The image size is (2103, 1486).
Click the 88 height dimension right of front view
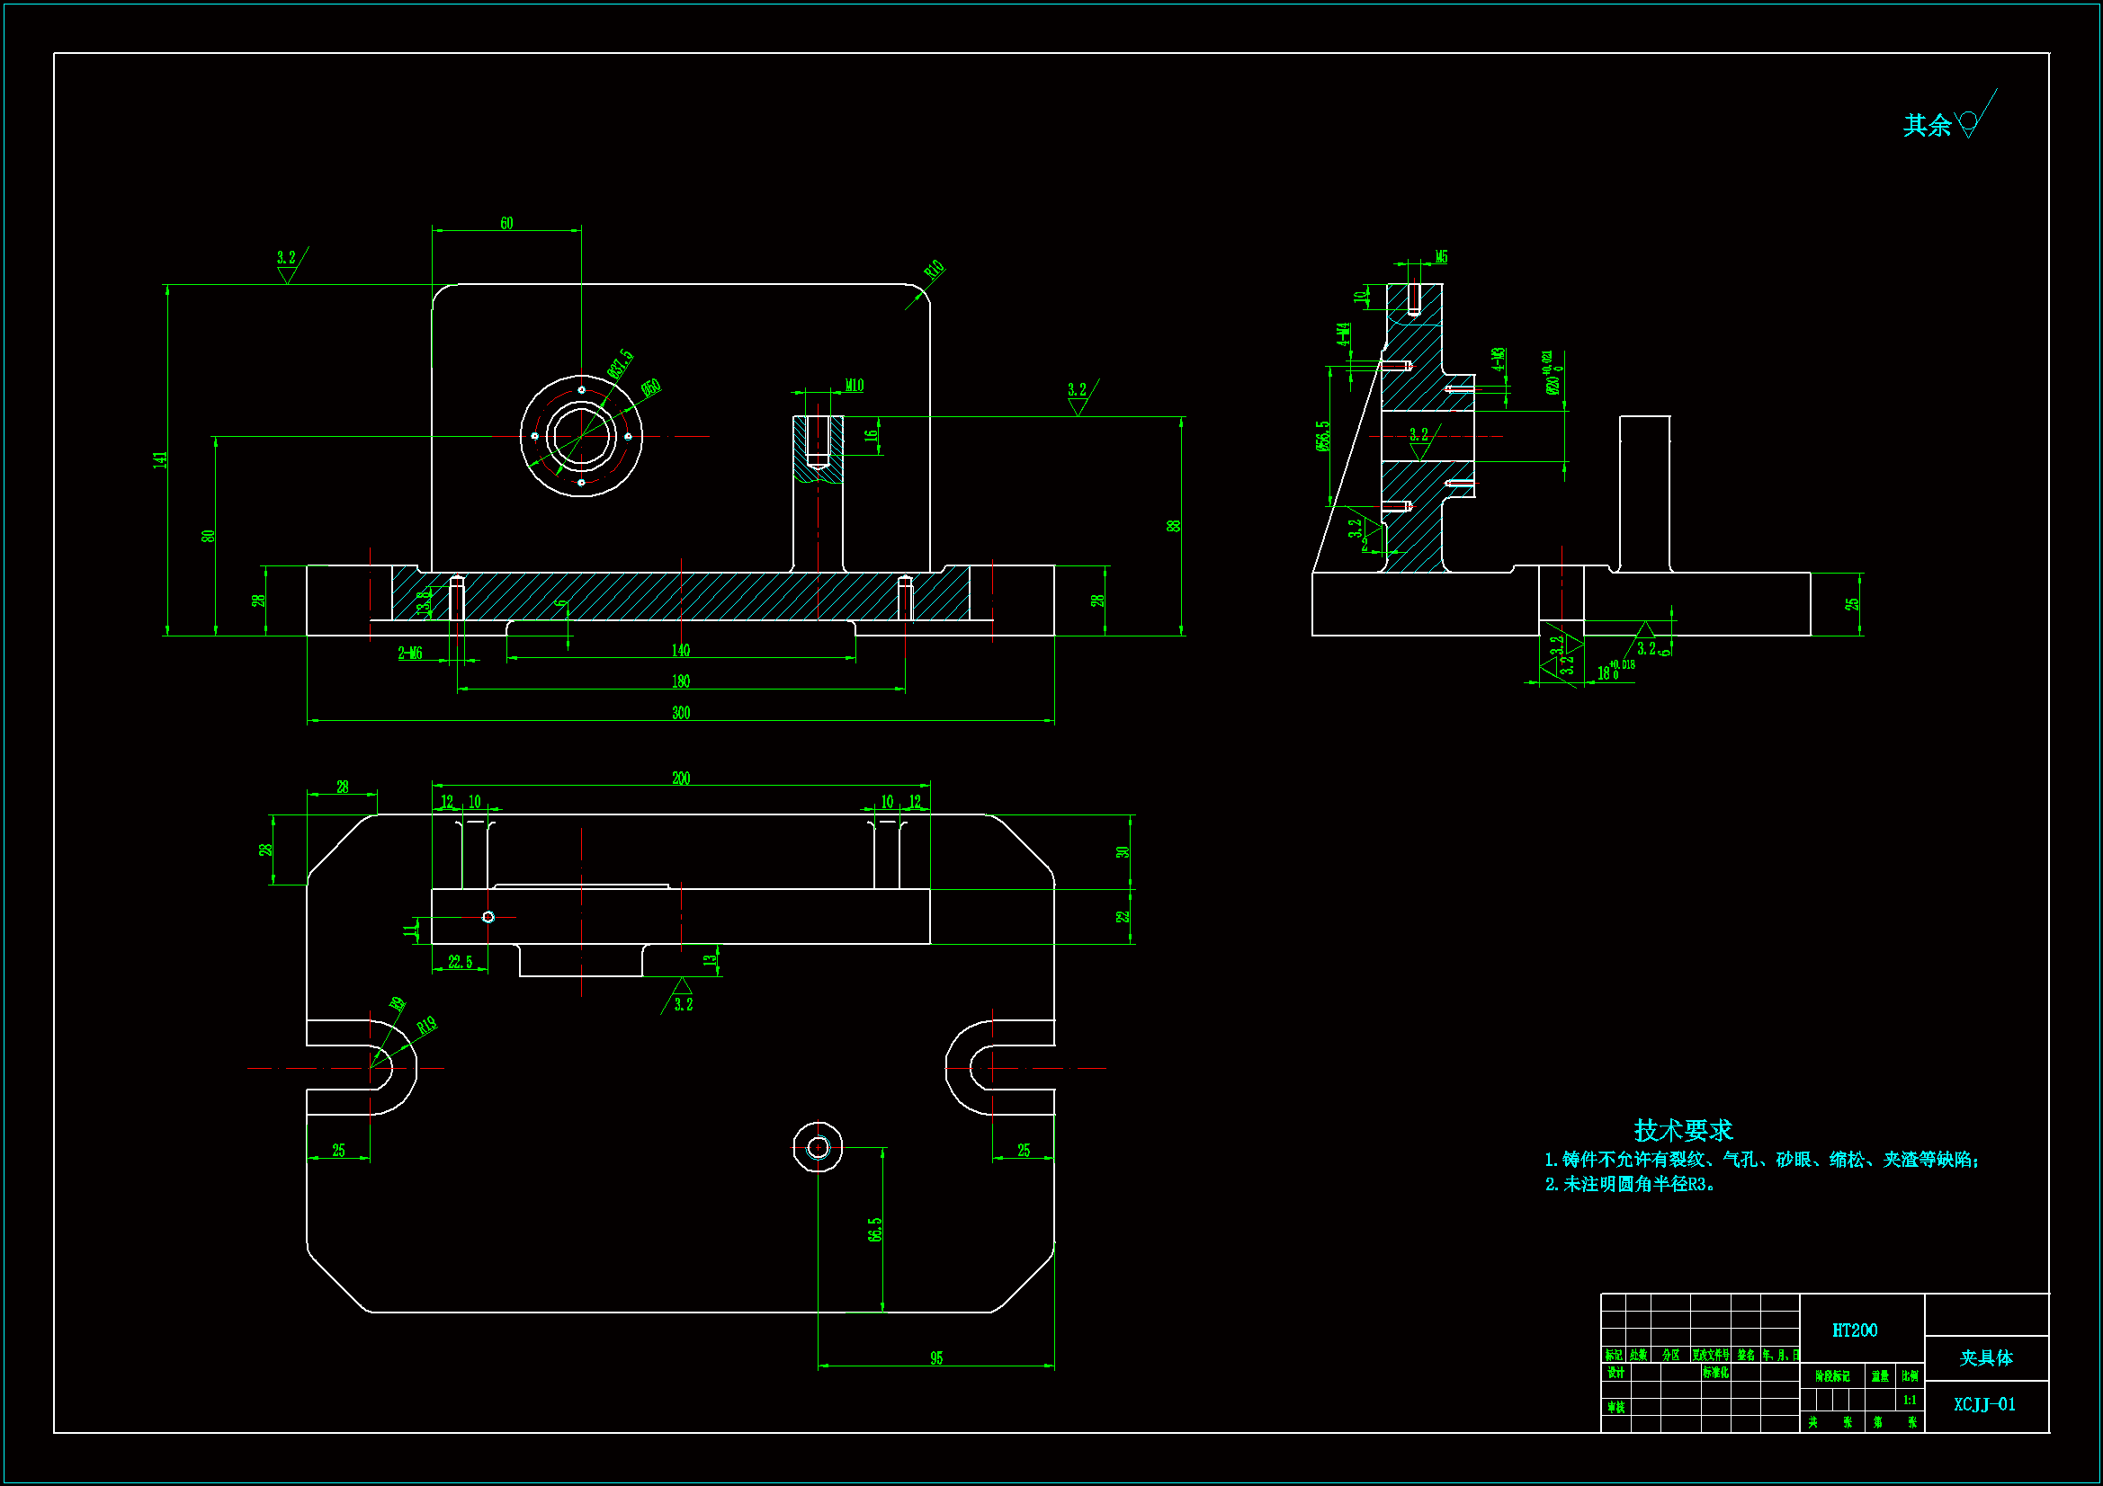click(1173, 527)
